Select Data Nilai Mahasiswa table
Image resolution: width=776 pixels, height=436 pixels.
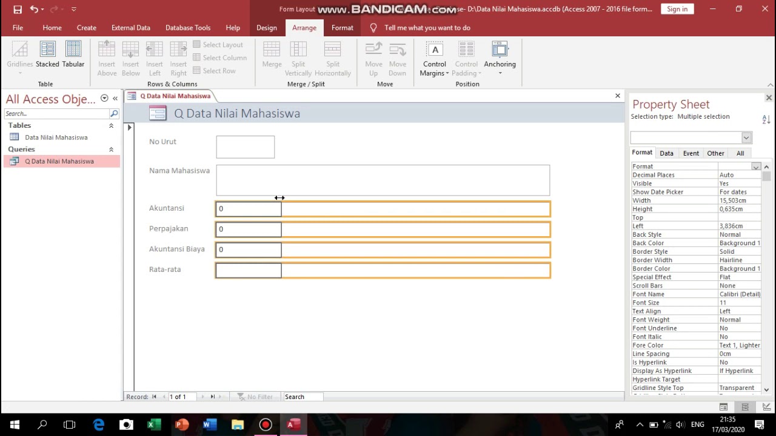pos(56,137)
